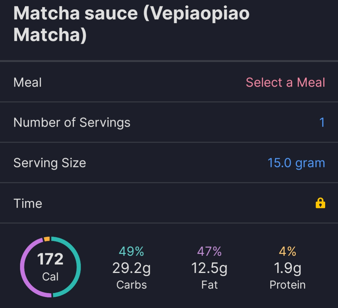Click the Number of Servings label

[72, 122]
